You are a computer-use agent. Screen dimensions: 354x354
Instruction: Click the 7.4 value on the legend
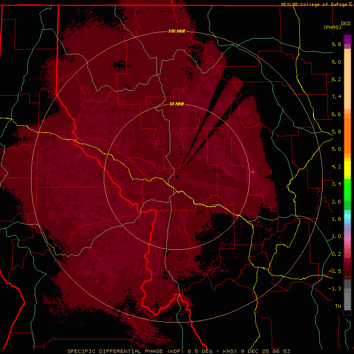click(336, 97)
